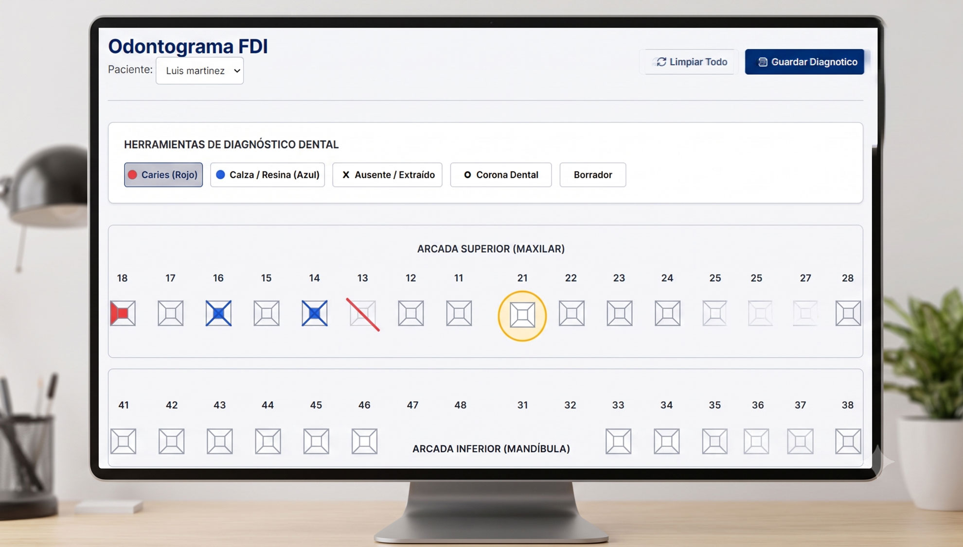This screenshot has width=963, height=547.
Task: Select the Borrador eraser tool
Action: point(593,175)
